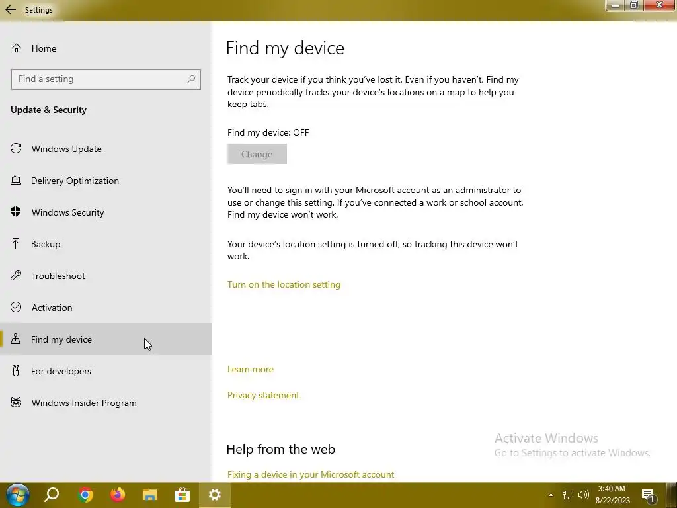The width and height of the screenshot is (677, 508).
Task: Click the Windows Insider Program cat icon
Action: (x=16, y=403)
